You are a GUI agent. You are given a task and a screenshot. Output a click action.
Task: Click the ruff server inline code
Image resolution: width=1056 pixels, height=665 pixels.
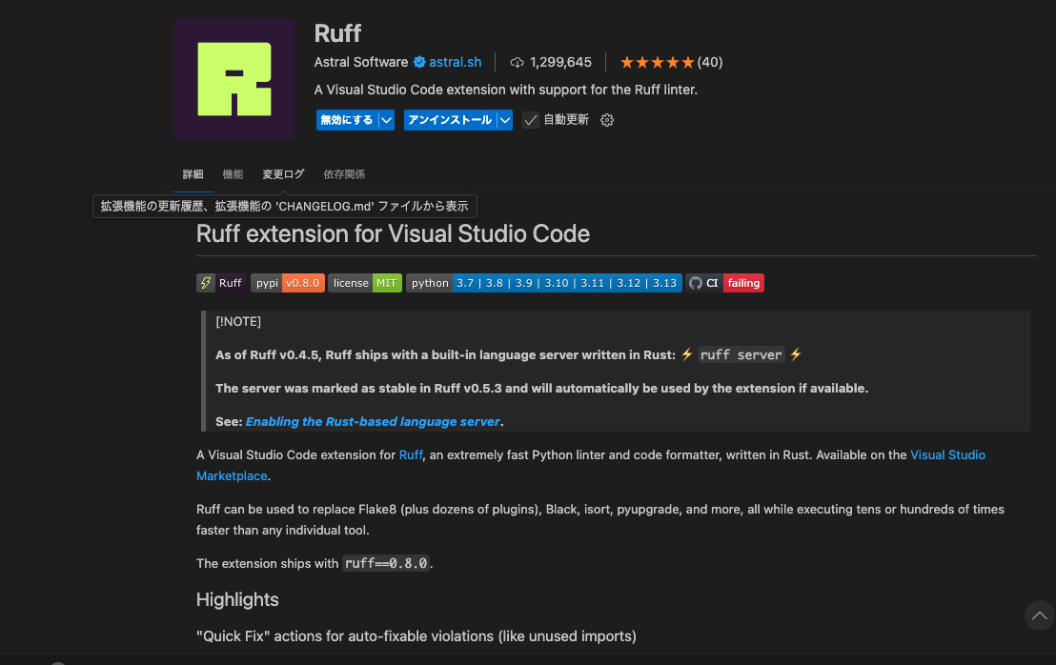click(x=741, y=354)
